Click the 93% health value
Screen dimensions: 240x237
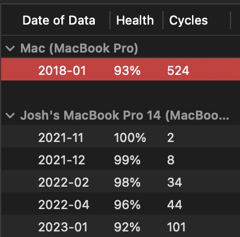point(127,71)
